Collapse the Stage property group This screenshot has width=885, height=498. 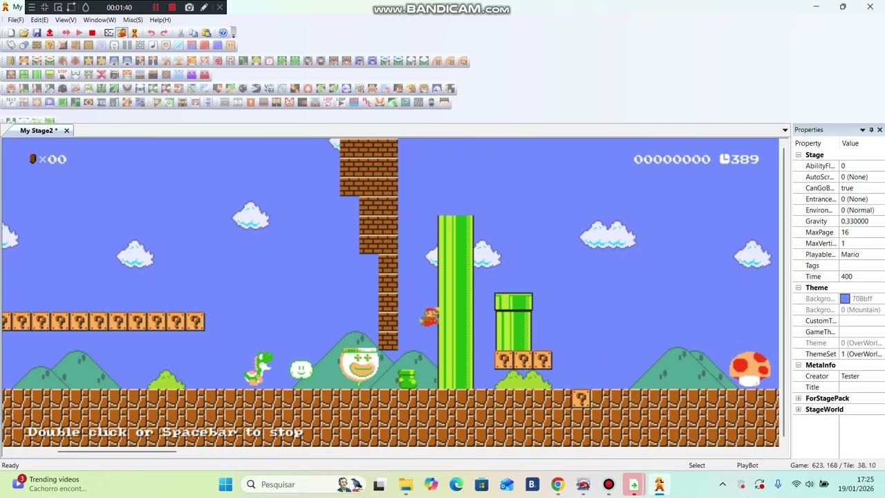click(799, 155)
